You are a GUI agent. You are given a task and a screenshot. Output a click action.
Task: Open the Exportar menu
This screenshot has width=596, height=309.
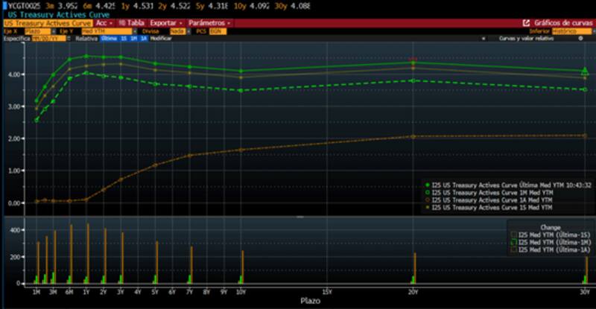click(x=165, y=23)
